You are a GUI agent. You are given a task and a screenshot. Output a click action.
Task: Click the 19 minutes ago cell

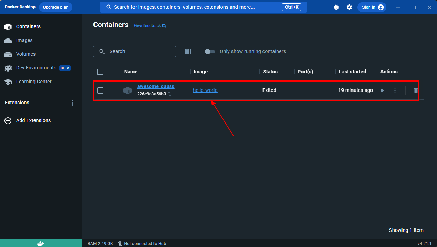click(356, 90)
